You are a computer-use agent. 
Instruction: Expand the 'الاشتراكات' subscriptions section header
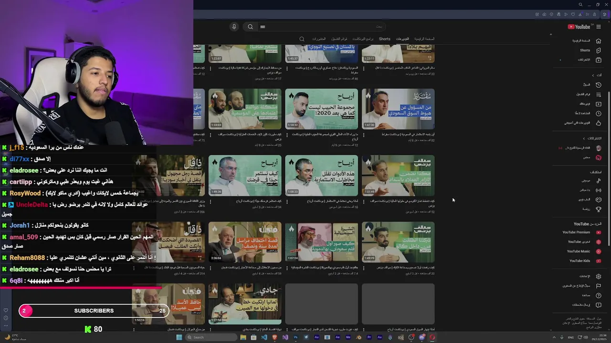[x=592, y=139]
